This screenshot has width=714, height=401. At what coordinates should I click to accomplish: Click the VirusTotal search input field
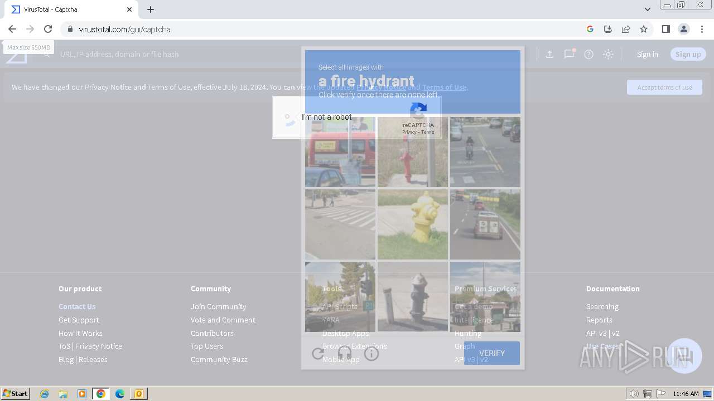tap(290, 54)
